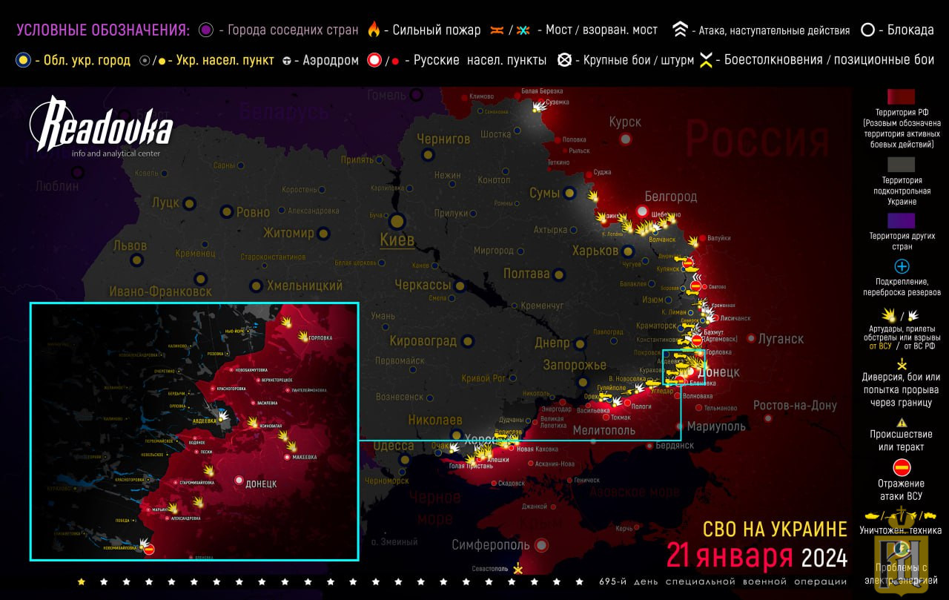Click the repelled-attack sign near Новомихайловка in inset

point(148,550)
